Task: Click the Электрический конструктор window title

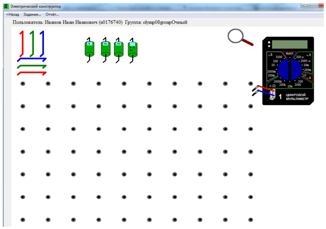Action: pos(36,6)
